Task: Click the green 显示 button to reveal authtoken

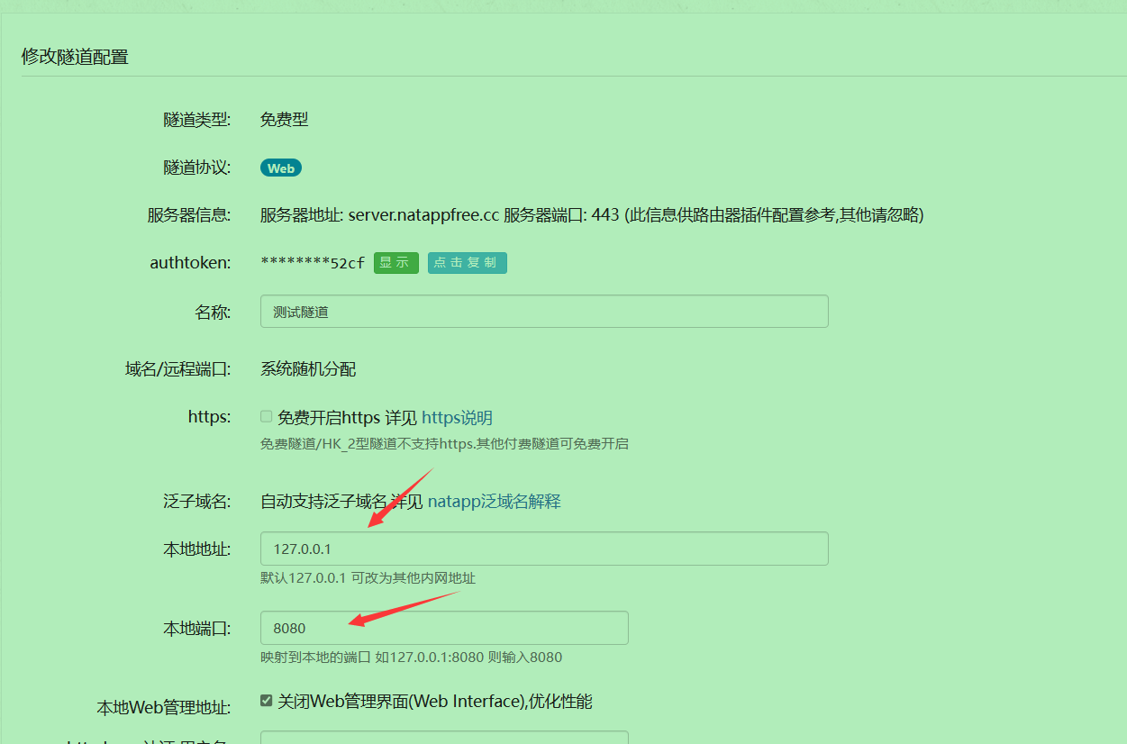Action: [x=395, y=262]
